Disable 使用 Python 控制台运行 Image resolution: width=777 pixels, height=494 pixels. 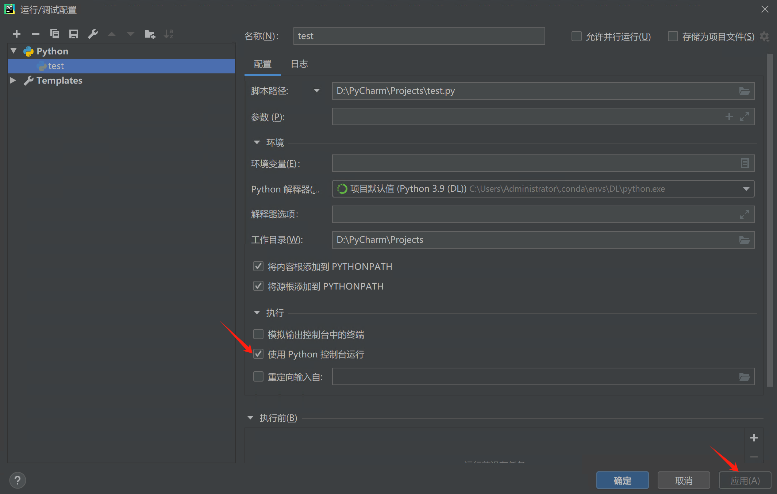258,354
